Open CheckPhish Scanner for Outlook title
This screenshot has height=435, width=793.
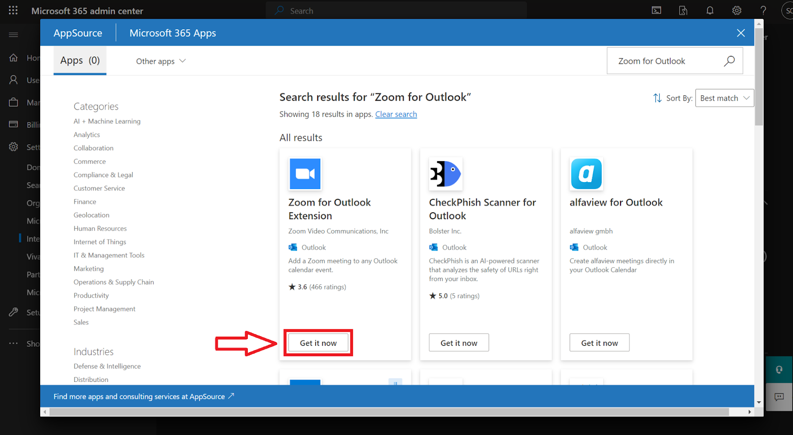[x=482, y=209]
